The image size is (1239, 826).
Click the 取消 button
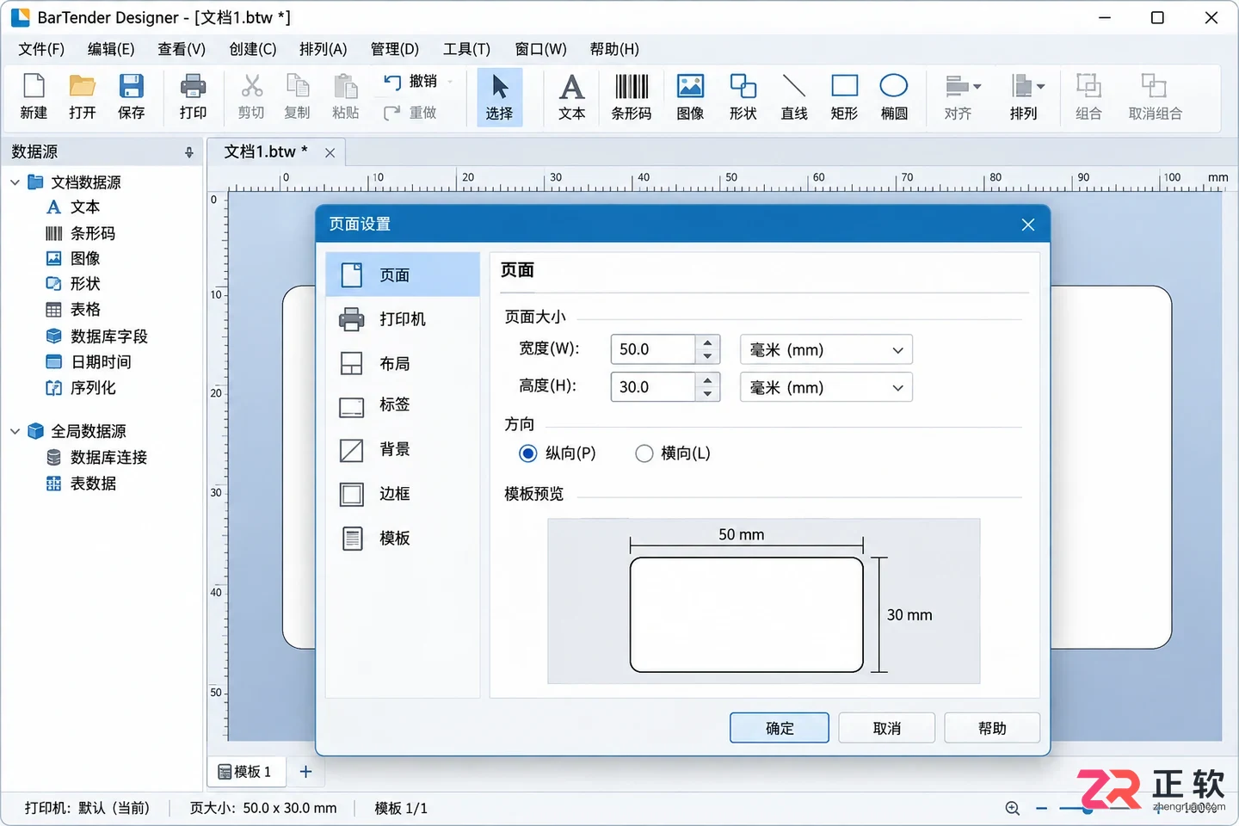[x=886, y=728]
